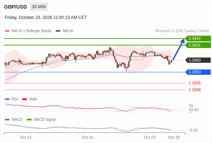The height and width of the screenshot is (143, 212).
Task: Select the Oct 23 date axis label
Action: click(x=149, y=137)
